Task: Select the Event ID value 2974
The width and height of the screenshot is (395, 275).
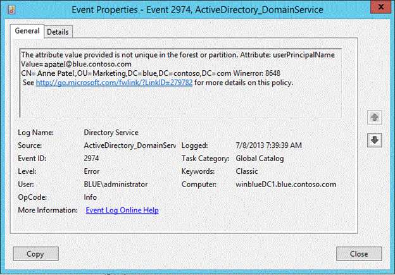Action: click(91, 158)
